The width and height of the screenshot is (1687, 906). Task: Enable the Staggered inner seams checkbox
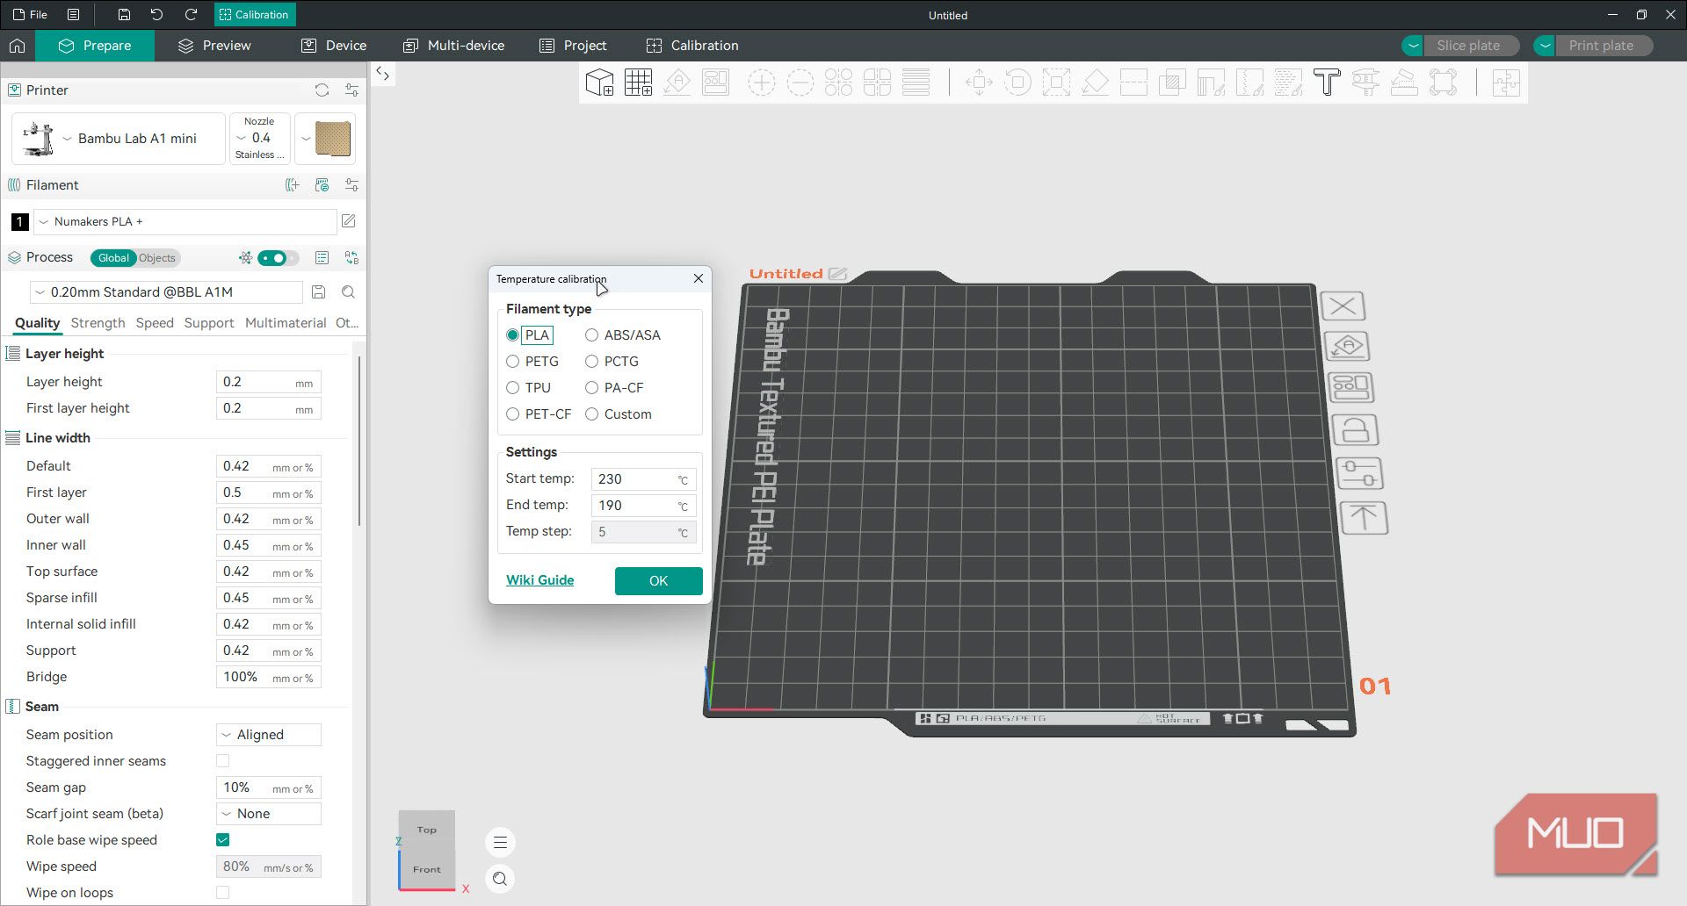[223, 761]
